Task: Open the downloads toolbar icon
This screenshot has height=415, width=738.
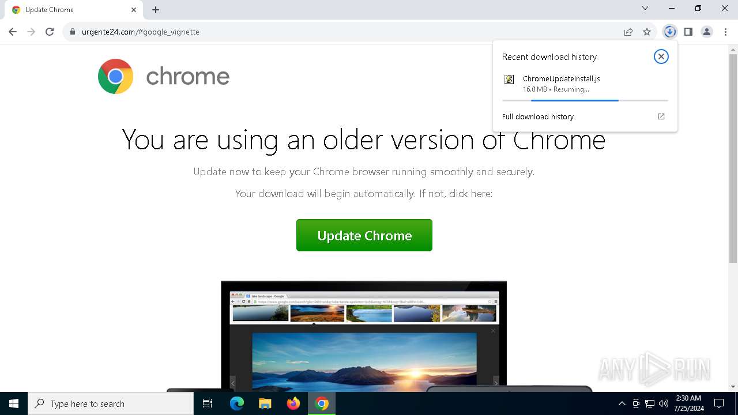Action: pyautogui.click(x=669, y=32)
